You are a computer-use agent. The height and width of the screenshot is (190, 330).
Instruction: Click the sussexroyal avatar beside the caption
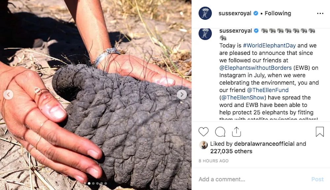(205, 34)
